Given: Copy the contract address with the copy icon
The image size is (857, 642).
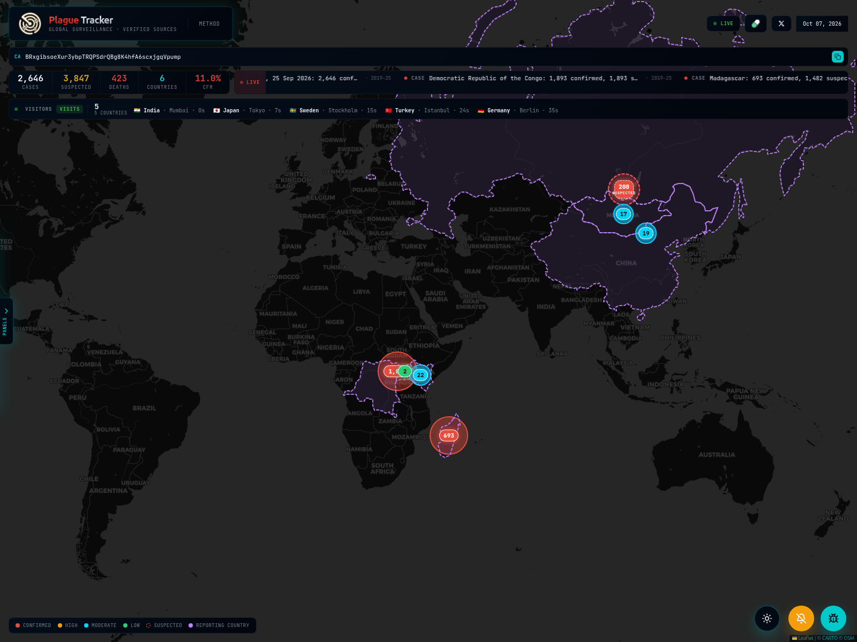Looking at the screenshot, I should (x=838, y=57).
